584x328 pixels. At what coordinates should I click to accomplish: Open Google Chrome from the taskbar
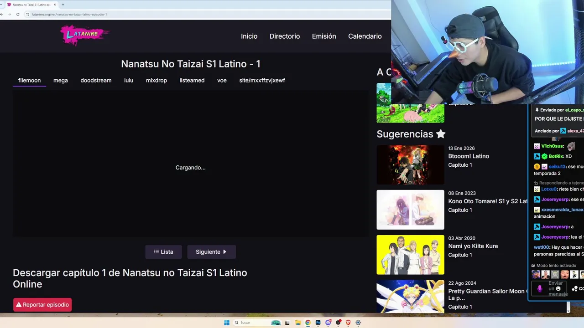click(x=308, y=323)
